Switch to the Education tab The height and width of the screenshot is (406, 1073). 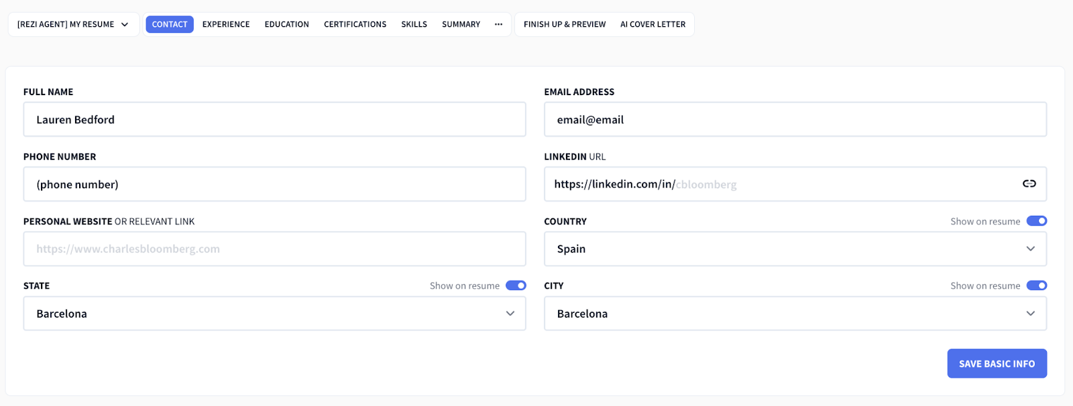[287, 24]
